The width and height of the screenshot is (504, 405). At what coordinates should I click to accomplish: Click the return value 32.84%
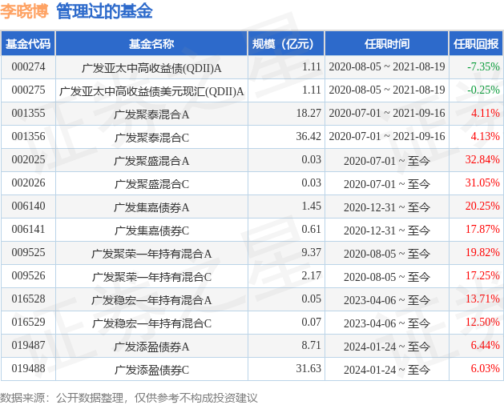tap(482, 159)
